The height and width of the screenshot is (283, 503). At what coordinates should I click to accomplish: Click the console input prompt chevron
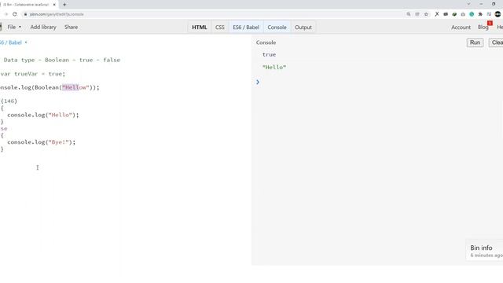click(x=258, y=82)
